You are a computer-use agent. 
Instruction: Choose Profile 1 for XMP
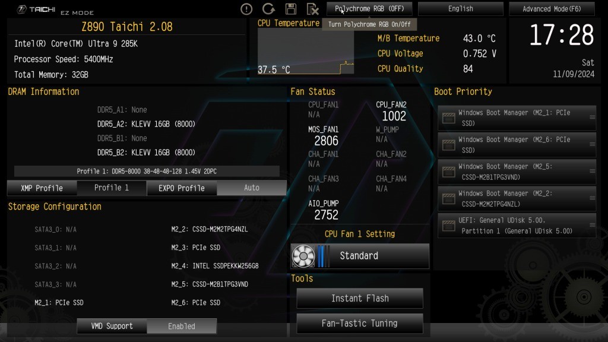click(x=112, y=188)
